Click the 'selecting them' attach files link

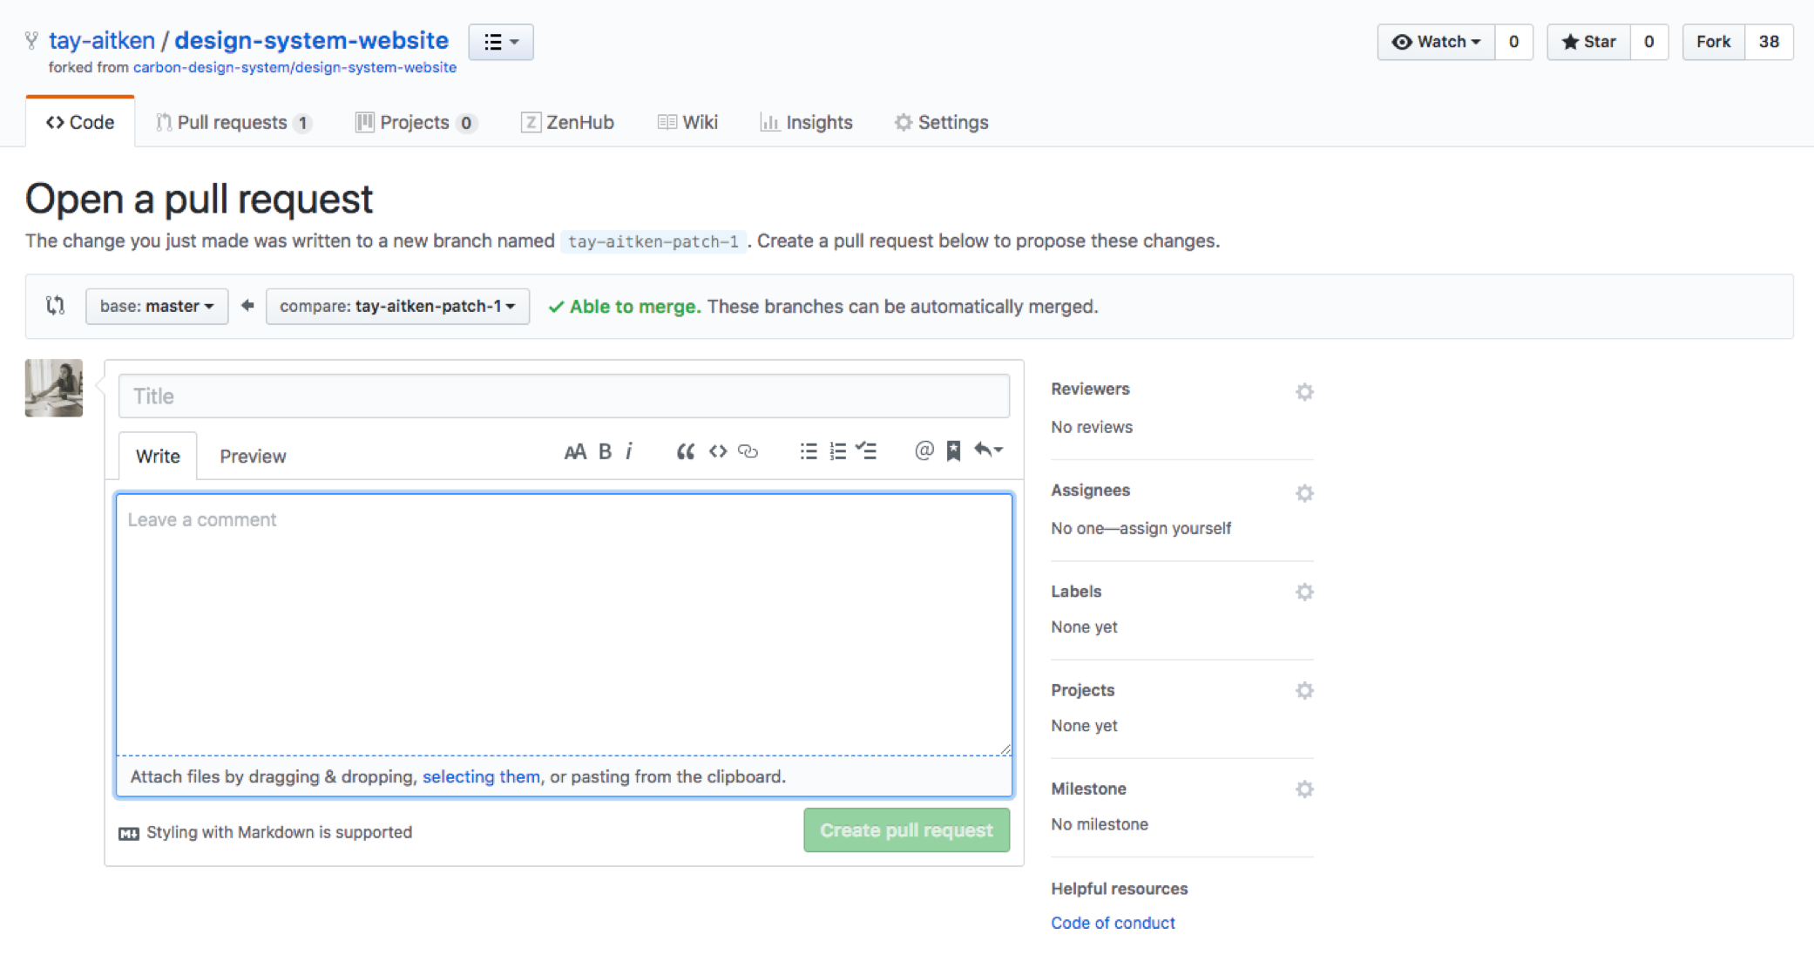[x=481, y=776]
